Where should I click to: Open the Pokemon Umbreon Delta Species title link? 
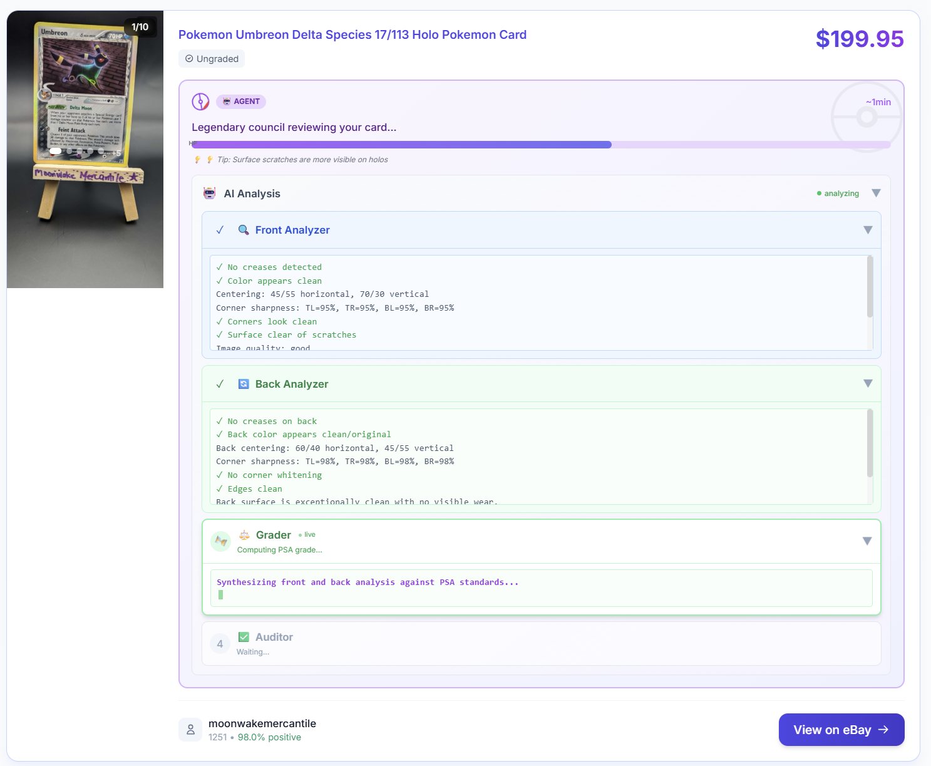click(352, 34)
